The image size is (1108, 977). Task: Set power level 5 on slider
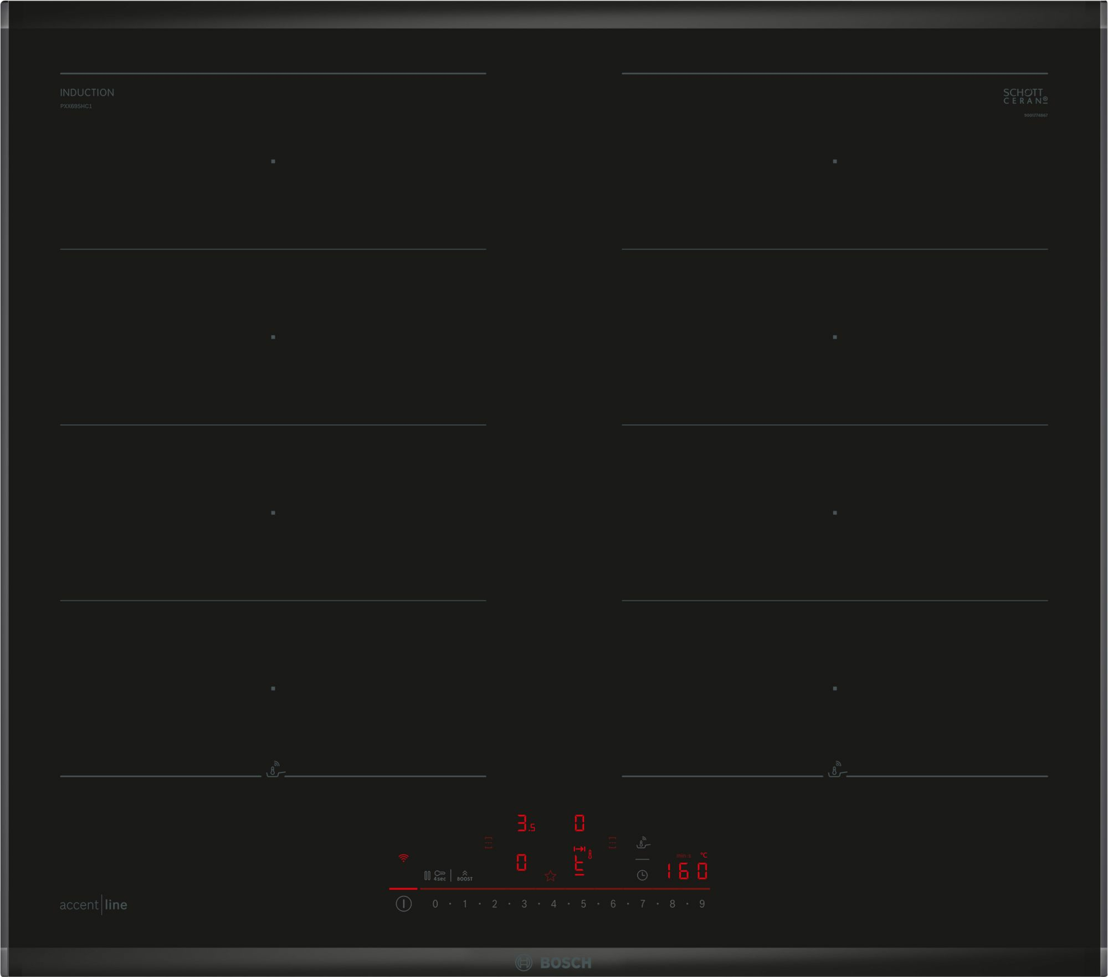click(x=583, y=904)
